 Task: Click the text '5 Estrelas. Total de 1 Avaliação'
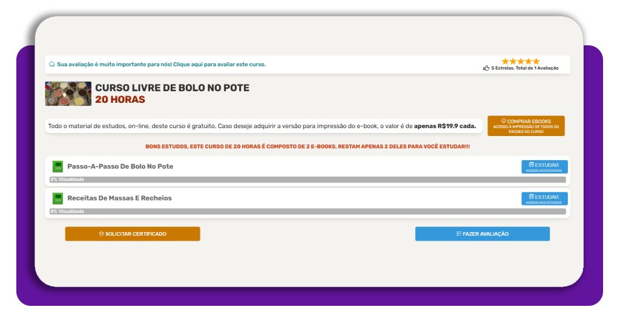pyautogui.click(x=525, y=68)
